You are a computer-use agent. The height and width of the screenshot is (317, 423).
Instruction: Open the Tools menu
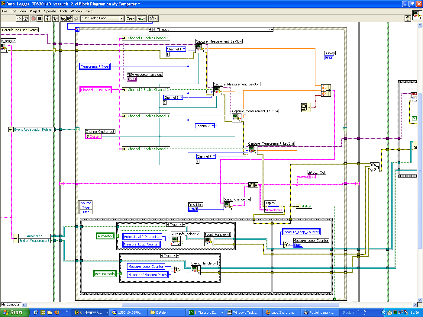pos(63,11)
